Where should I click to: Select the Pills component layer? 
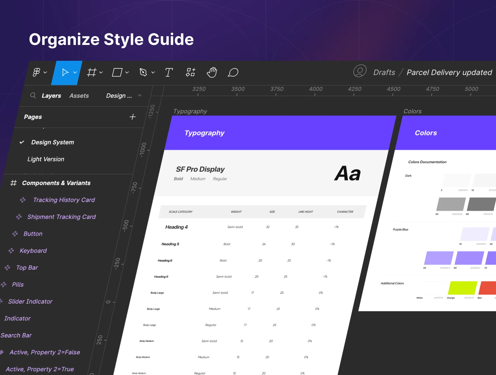(18, 285)
